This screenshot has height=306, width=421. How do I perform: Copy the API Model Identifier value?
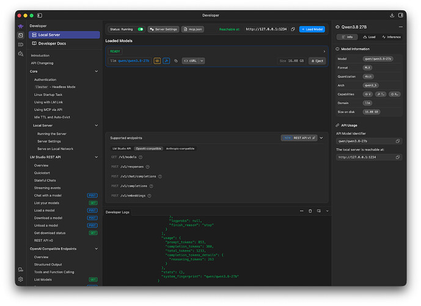[x=398, y=141]
